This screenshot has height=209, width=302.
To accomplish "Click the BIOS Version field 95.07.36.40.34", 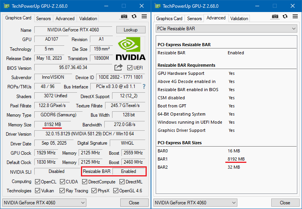I will (x=73, y=67).
